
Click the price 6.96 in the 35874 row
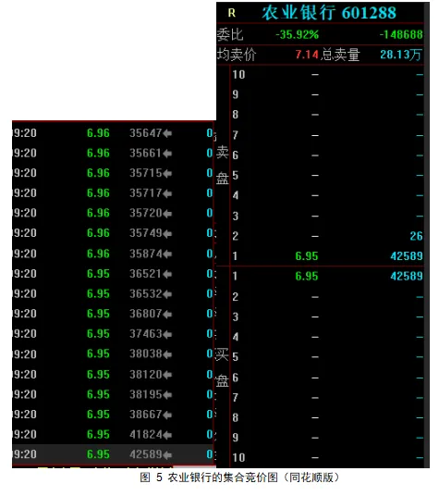(x=98, y=254)
